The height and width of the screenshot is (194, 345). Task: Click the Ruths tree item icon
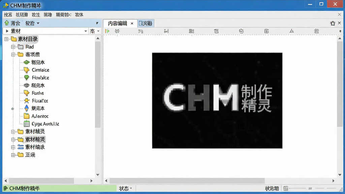[27, 93]
